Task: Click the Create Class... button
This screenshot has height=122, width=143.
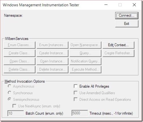Action: pyautogui.click(x=20, y=53)
